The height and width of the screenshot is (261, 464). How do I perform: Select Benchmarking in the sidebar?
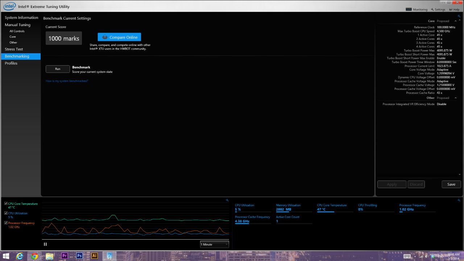click(x=21, y=56)
